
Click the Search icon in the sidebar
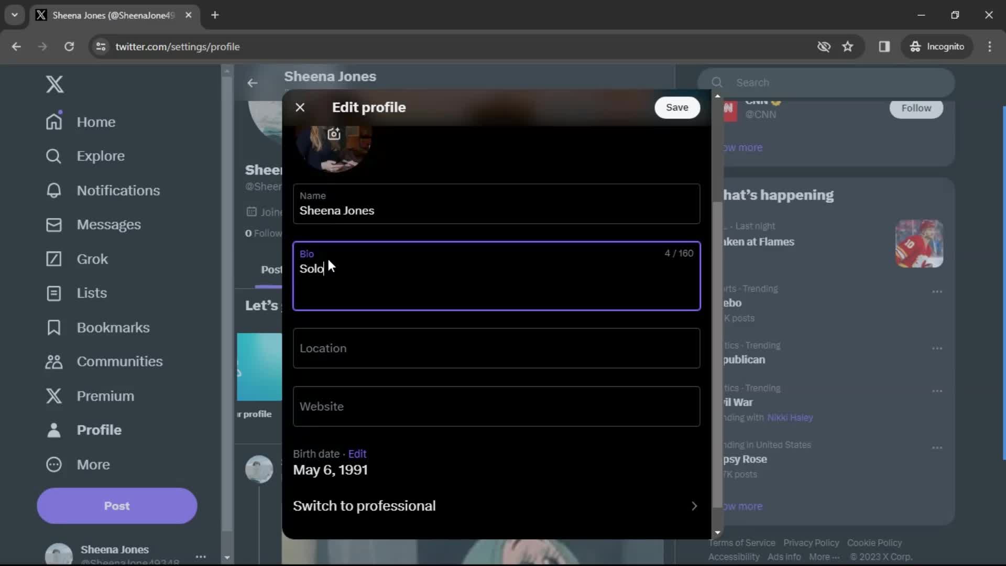coord(54,156)
